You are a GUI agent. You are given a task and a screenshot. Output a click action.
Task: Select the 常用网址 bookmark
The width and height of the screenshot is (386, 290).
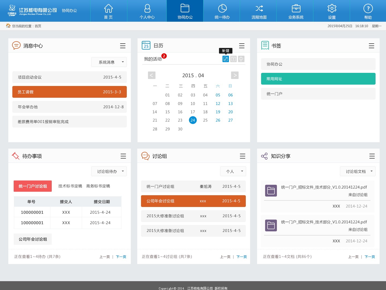(318, 79)
